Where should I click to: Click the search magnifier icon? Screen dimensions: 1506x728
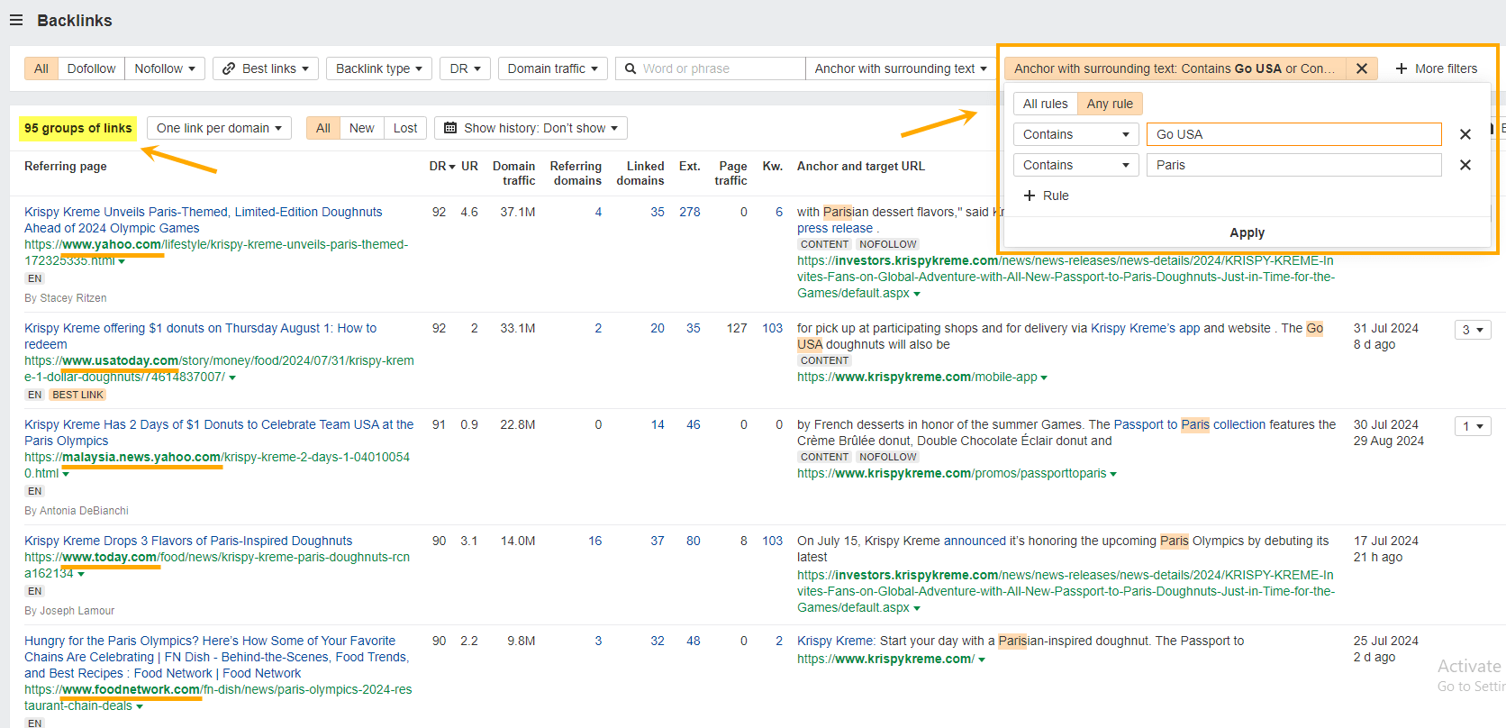[x=631, y=68]
